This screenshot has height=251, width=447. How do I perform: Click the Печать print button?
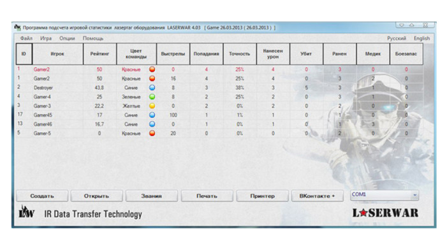pyautogui.click(x=207, y=196)
